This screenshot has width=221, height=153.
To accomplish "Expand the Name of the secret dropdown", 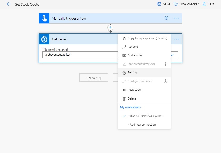I will coord(172,55).
